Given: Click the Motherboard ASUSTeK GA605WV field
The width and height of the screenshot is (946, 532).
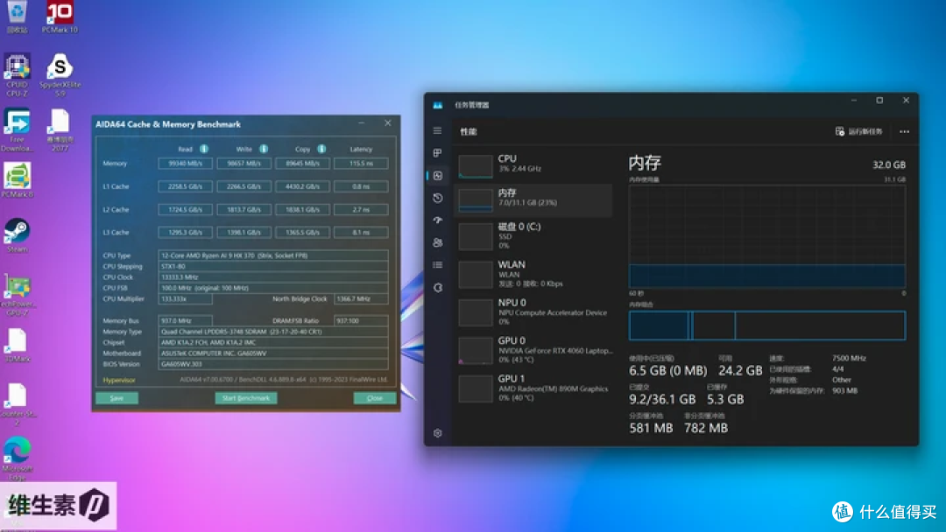Looking at the screenshot, I should click(272, 353).
